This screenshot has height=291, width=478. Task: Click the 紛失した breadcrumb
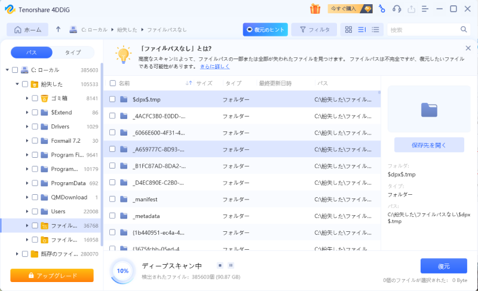pos(127,29)
